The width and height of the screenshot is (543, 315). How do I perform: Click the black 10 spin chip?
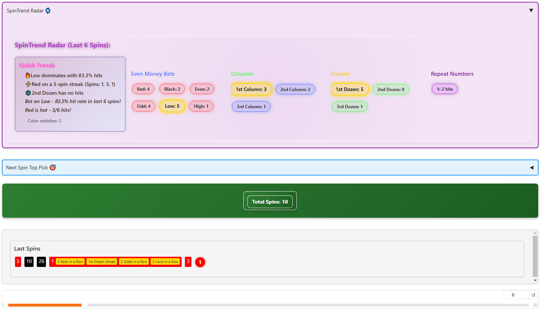click(29, 261)
